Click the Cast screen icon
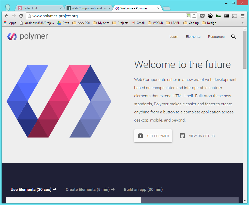Viewport: 249px width, 205px height. pos(235,16)
